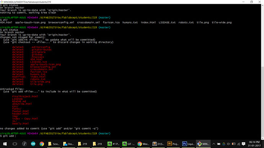Click untracked 'FinalProject.html' entry
Image resolution: width=264 pixels, height=148 pixels.
(x=25, y=97)
